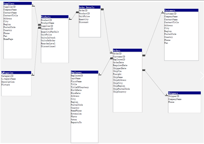Click CustomerID field in Orders table
The height and width of the screenshot is (144, 204).
[x=119, y=57]
